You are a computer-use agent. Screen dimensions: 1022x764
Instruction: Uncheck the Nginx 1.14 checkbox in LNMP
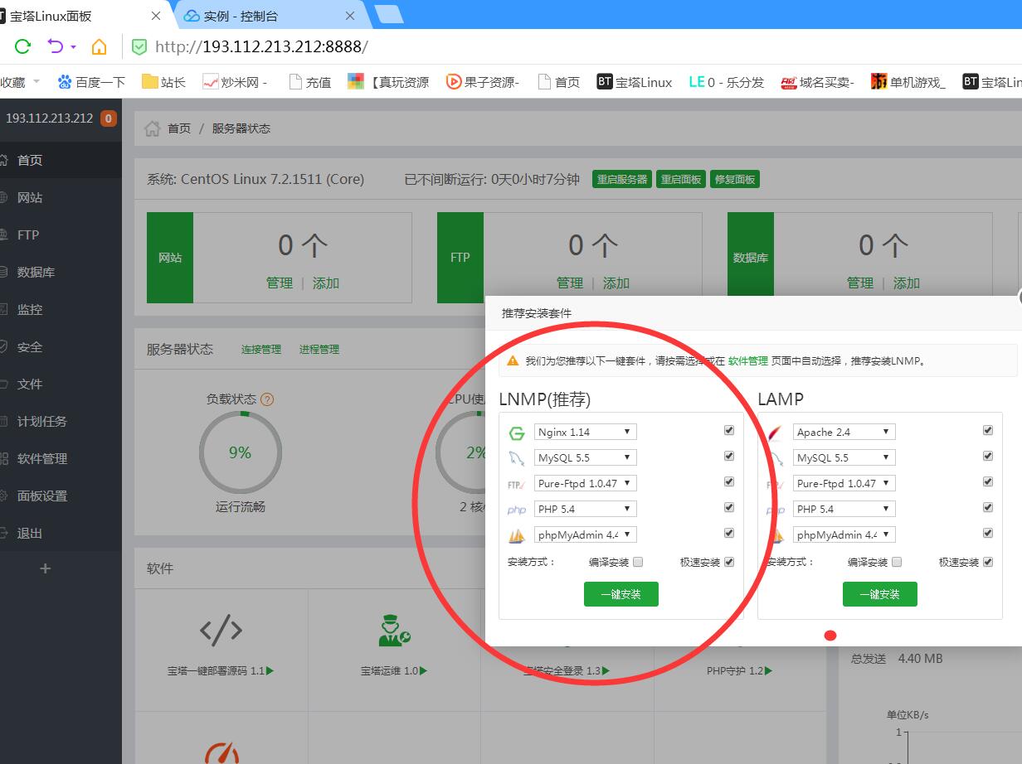(729, 431)
